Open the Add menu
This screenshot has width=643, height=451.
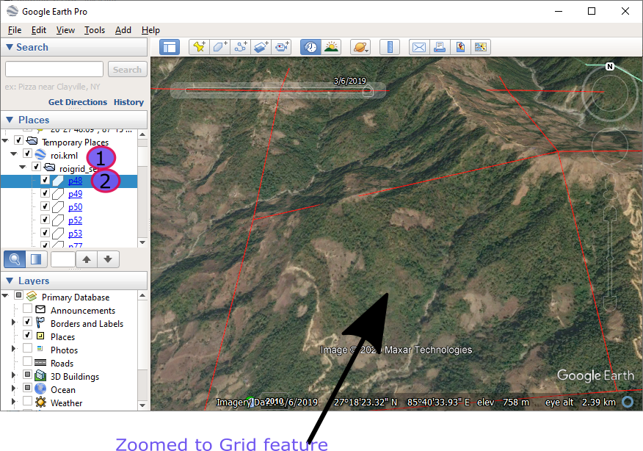tap(123, 30)
